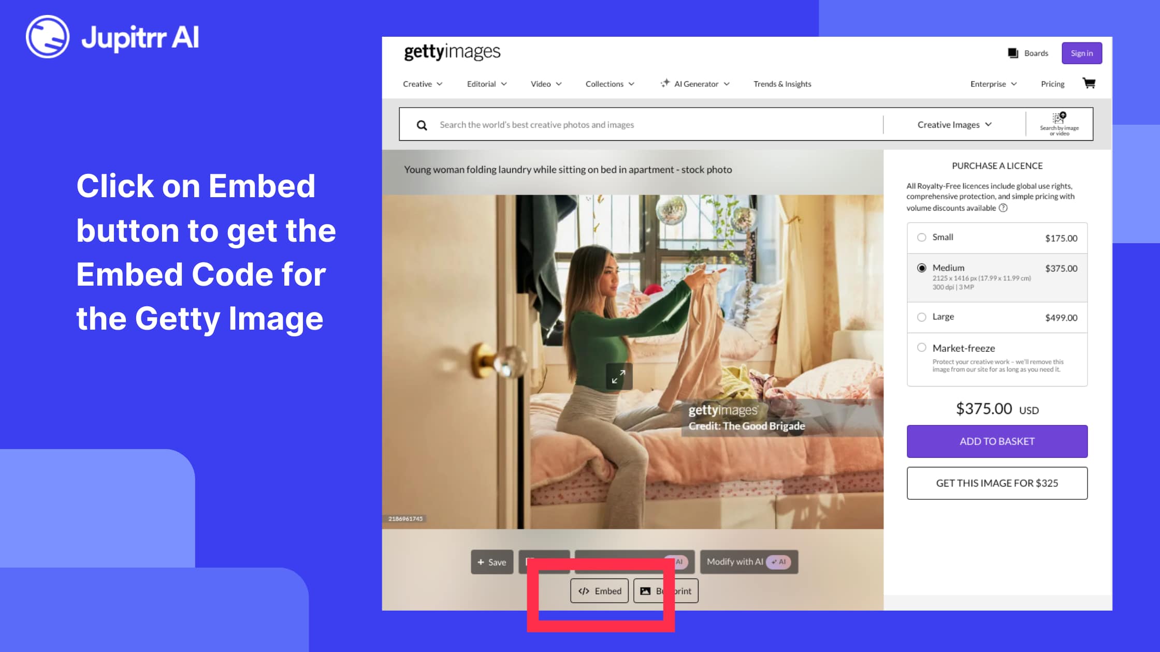The height and width of the screenshot is (652, 1160).
Task: Expand the Collections menu
Action: [x=610, y=84]
